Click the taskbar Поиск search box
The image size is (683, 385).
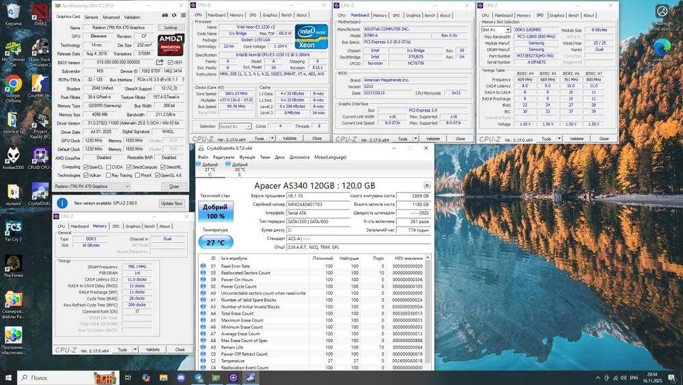click(68, 377)
